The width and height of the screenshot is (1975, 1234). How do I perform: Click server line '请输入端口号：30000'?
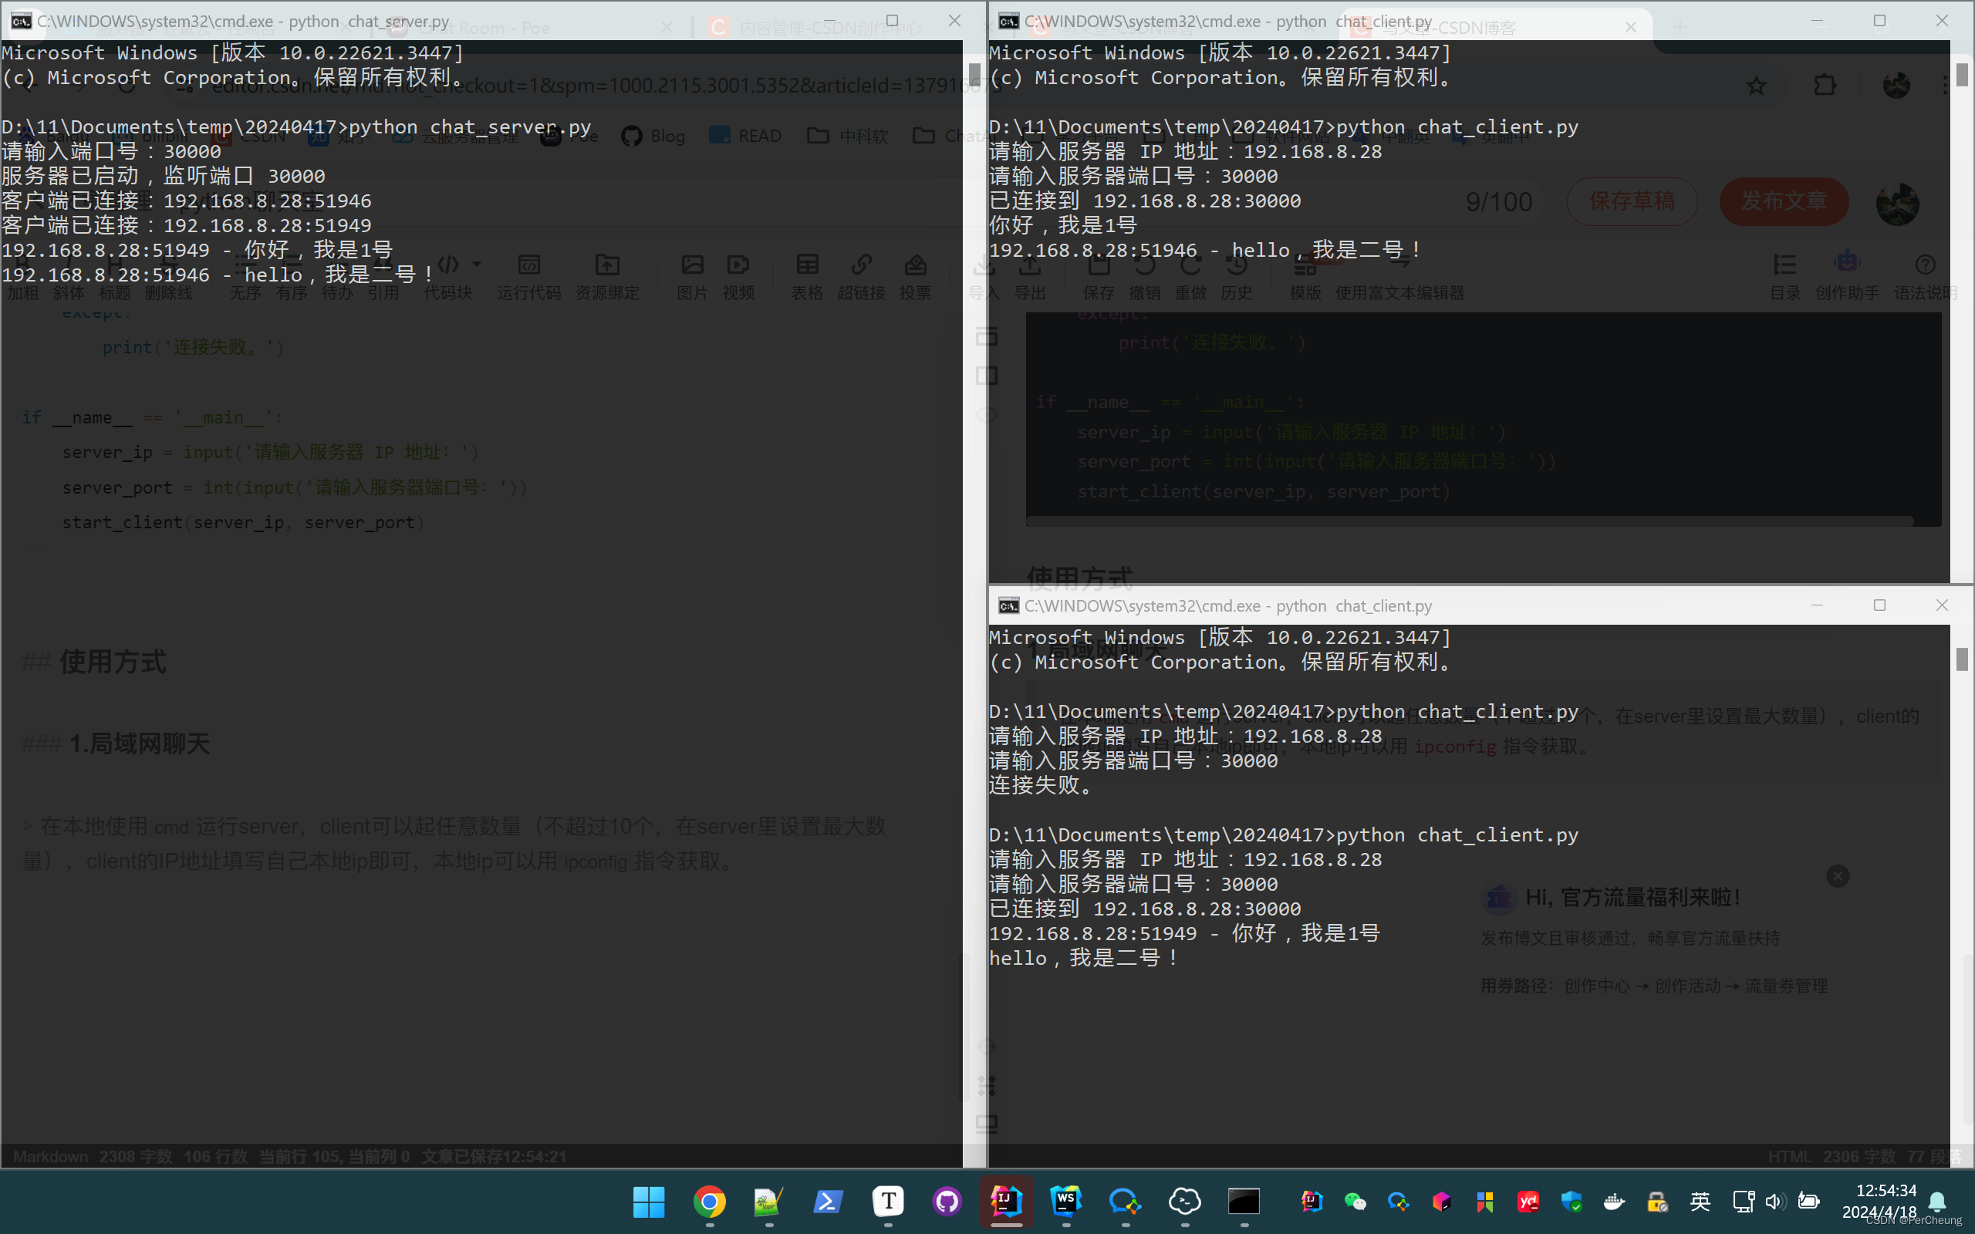coord(111,152)
